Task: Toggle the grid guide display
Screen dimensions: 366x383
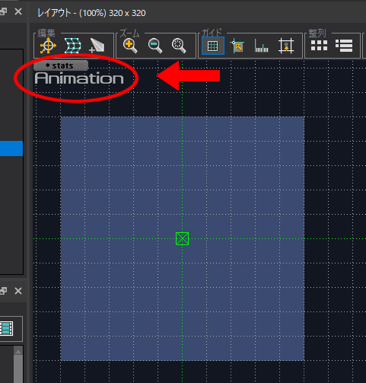Action: coord(213,46)
